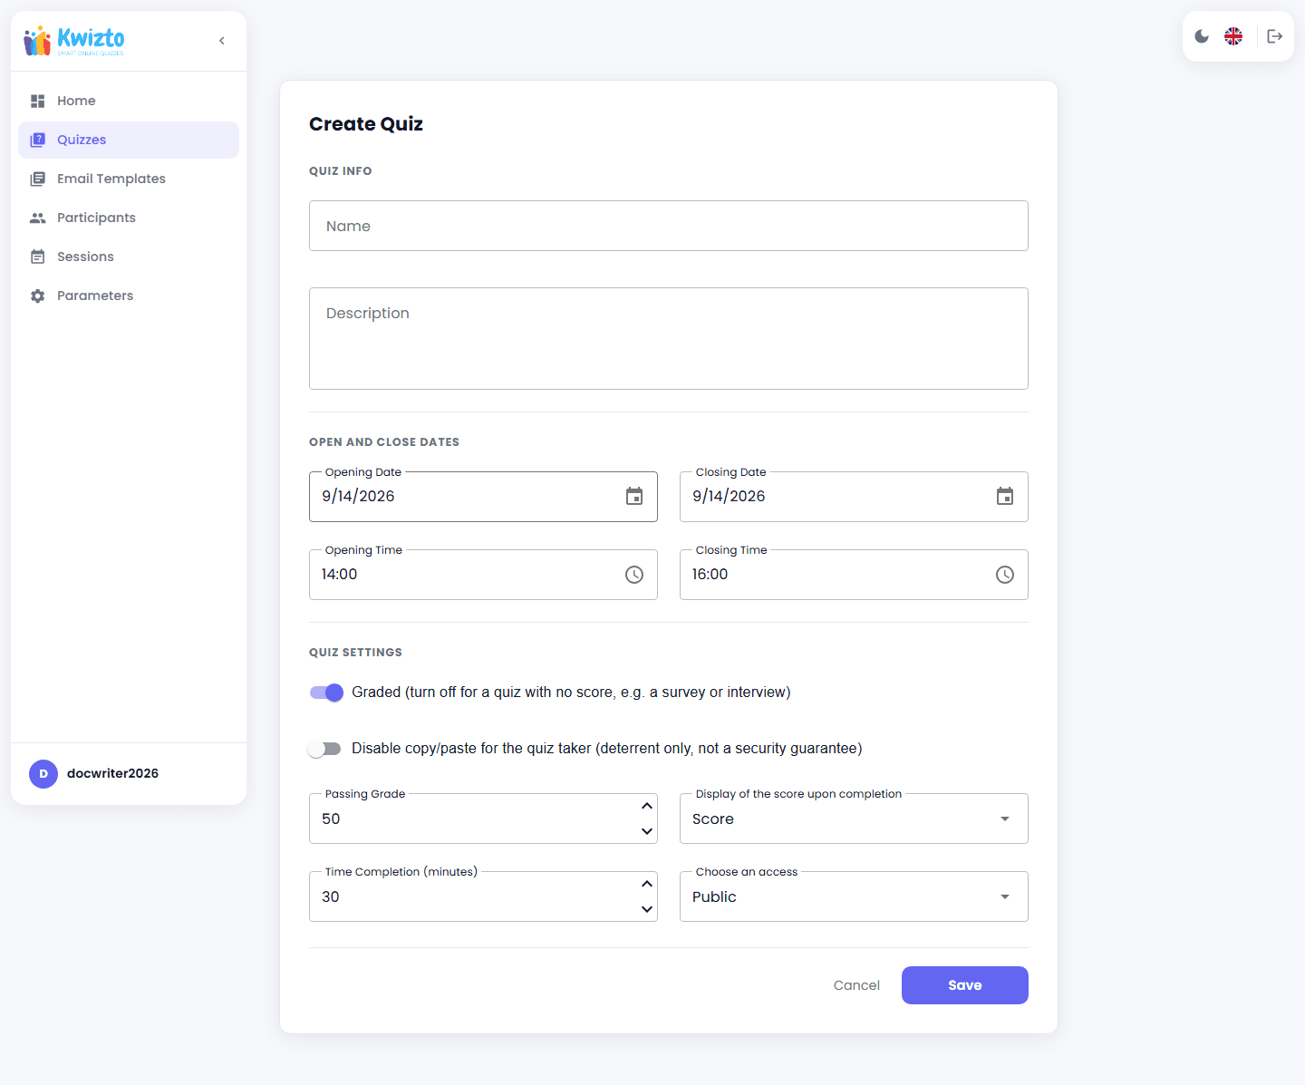1305x1085 pixels.
Task: Go to Home in sidebar
Action: click(129, 101)
